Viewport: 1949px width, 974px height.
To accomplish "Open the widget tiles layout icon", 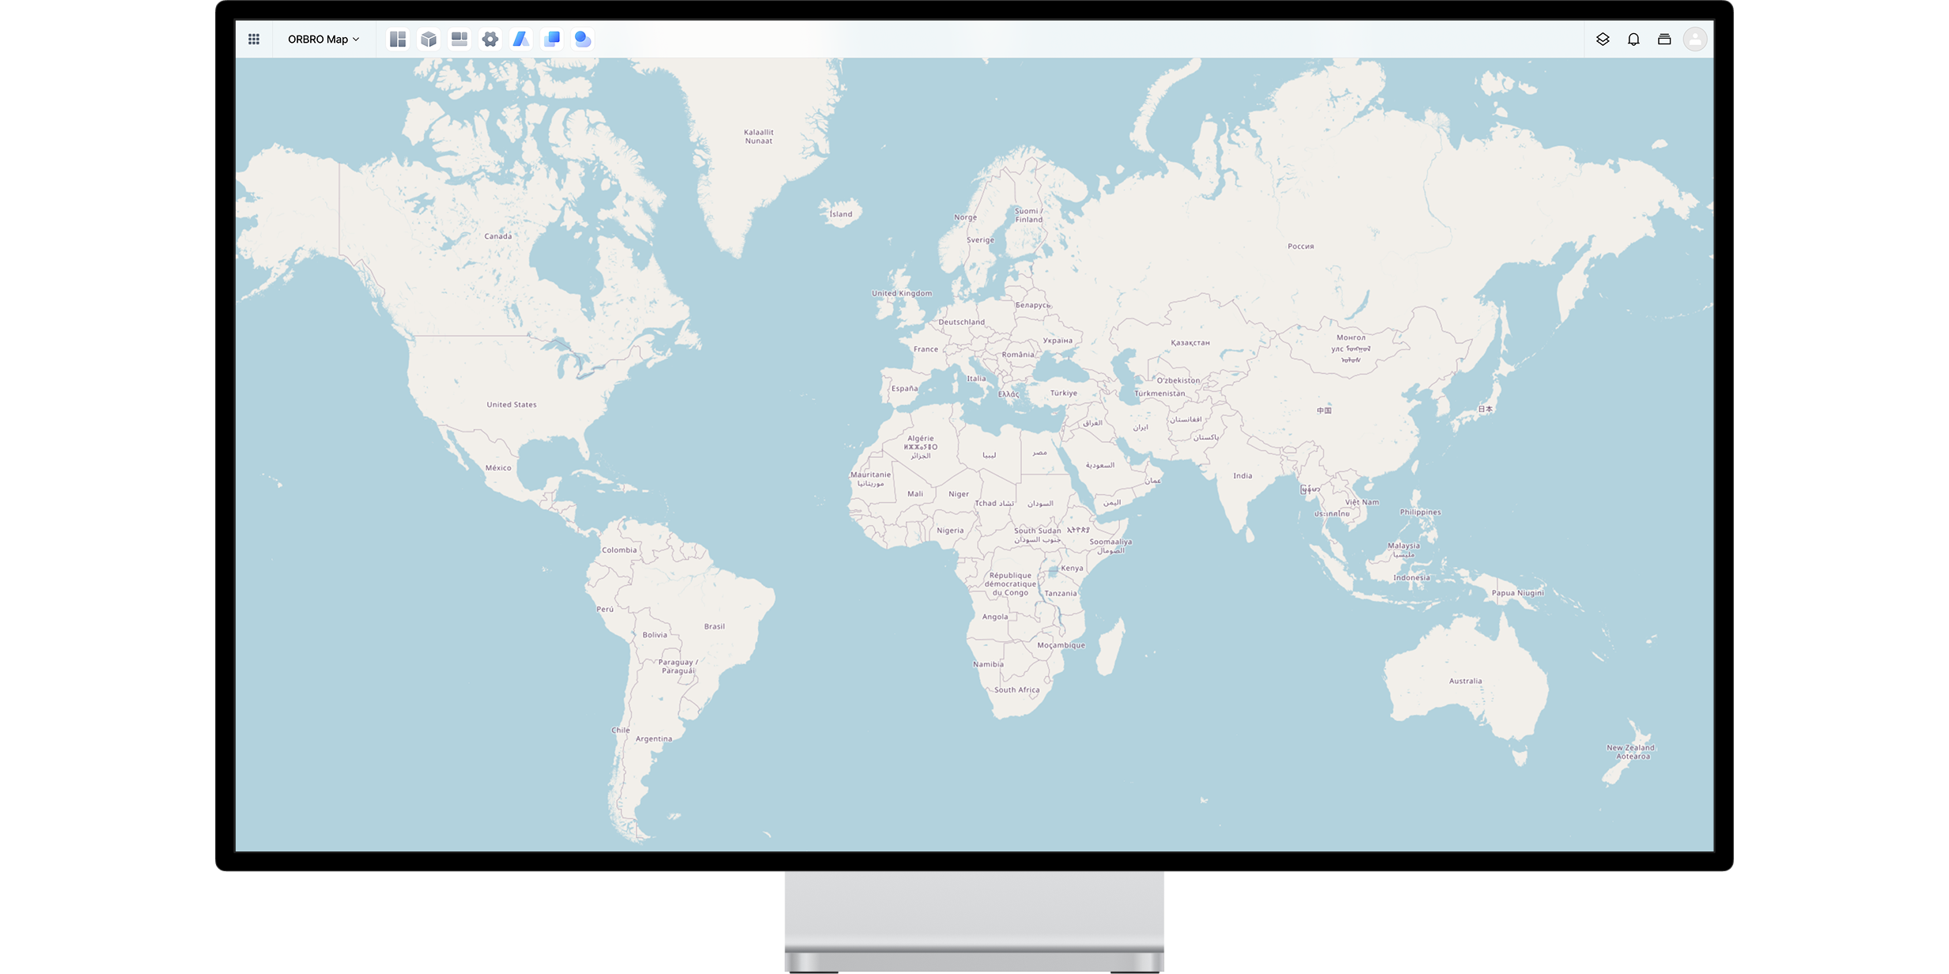I will click(460, 39).
